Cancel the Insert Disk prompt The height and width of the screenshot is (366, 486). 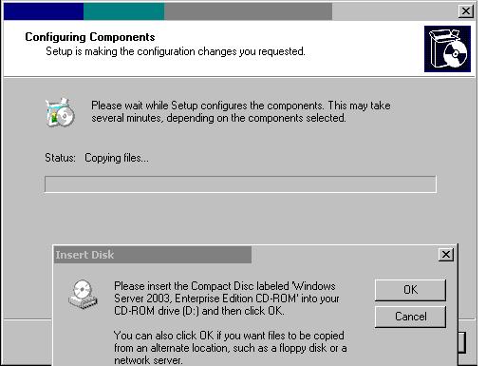coord(410,317)
